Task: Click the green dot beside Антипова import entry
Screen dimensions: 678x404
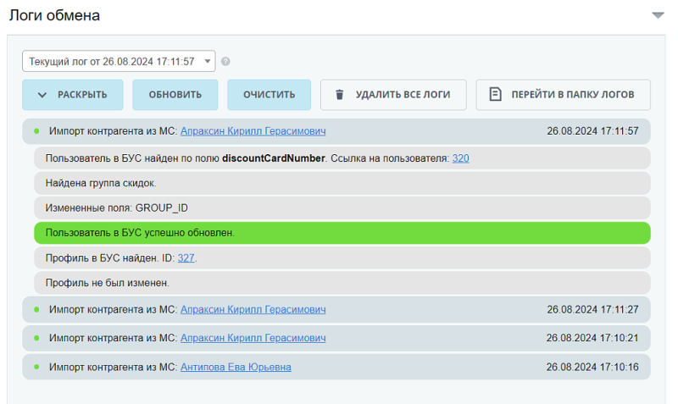Action: [x=36, y=367]
